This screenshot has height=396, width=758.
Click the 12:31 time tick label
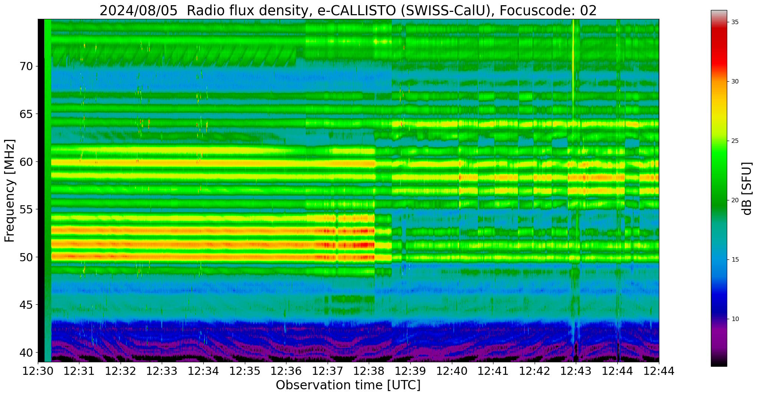coord(79,371)
